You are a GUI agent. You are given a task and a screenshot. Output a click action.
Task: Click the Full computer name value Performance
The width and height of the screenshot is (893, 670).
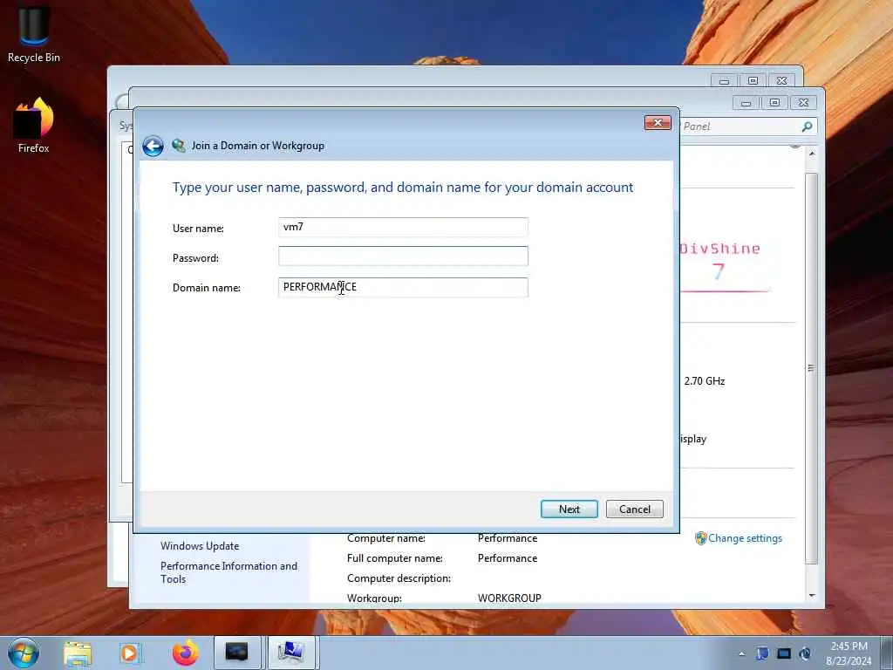pyautogui.click(x=508, y=558)
